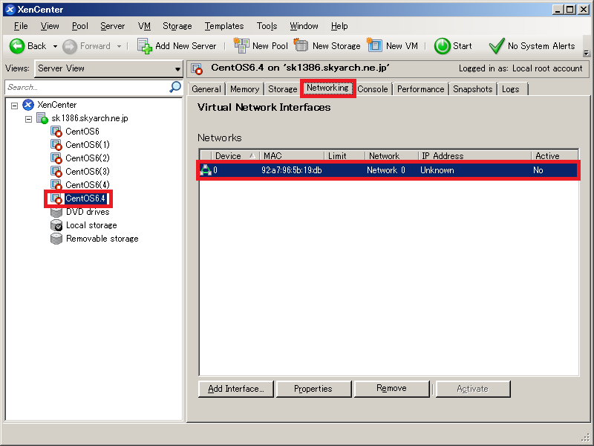This screenshot has height=446, width=594.
Task: Open the Forward button history dropdown arrow
Action: 119,47
